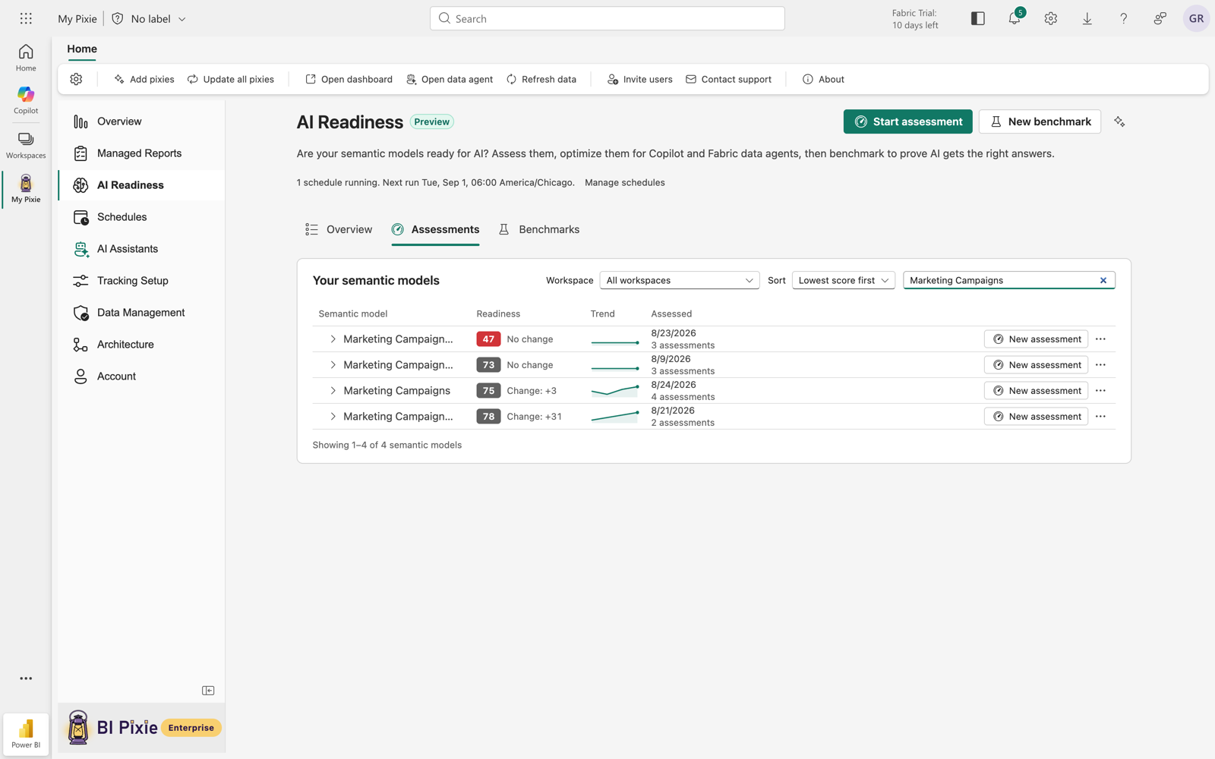Open the more options ellipsis in left rail
This screenshot has width=1215, height=759.
pyautogui.click(x=26, y=679)
